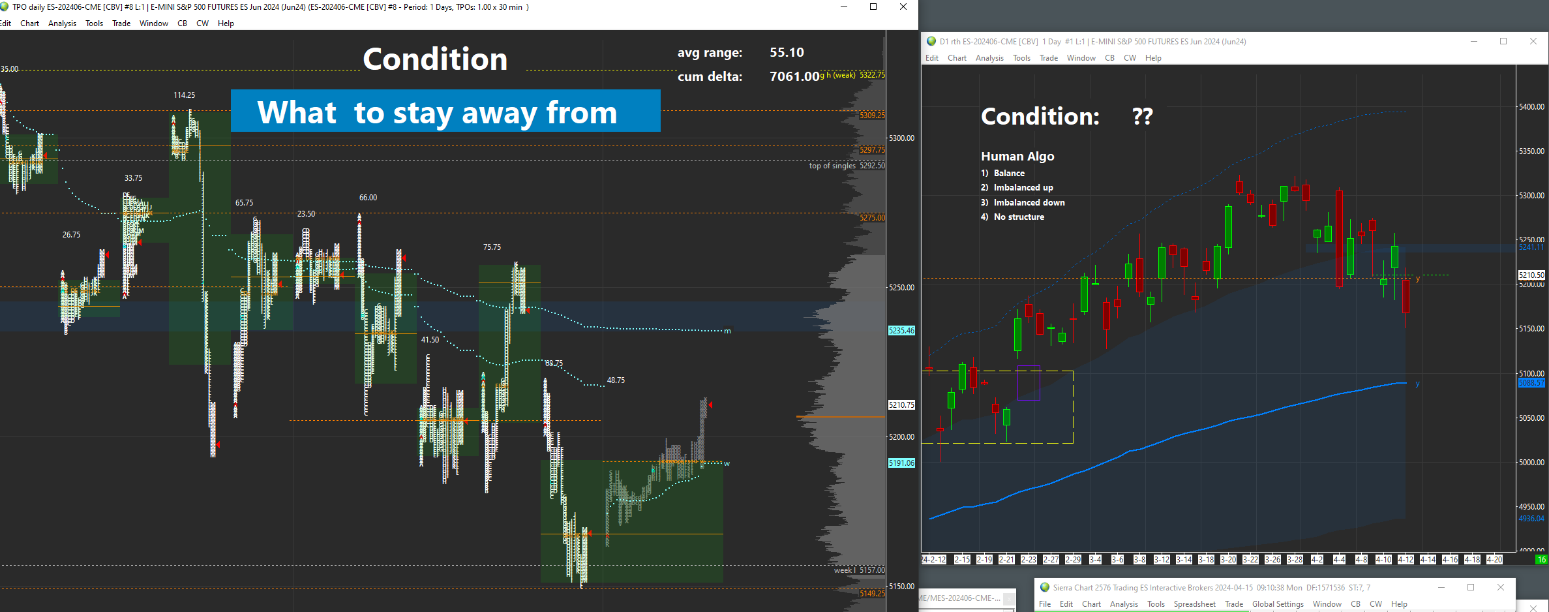1549x612 pixels.
Task: Click '4) No structure' in the list
Action: coord(1012,217)
